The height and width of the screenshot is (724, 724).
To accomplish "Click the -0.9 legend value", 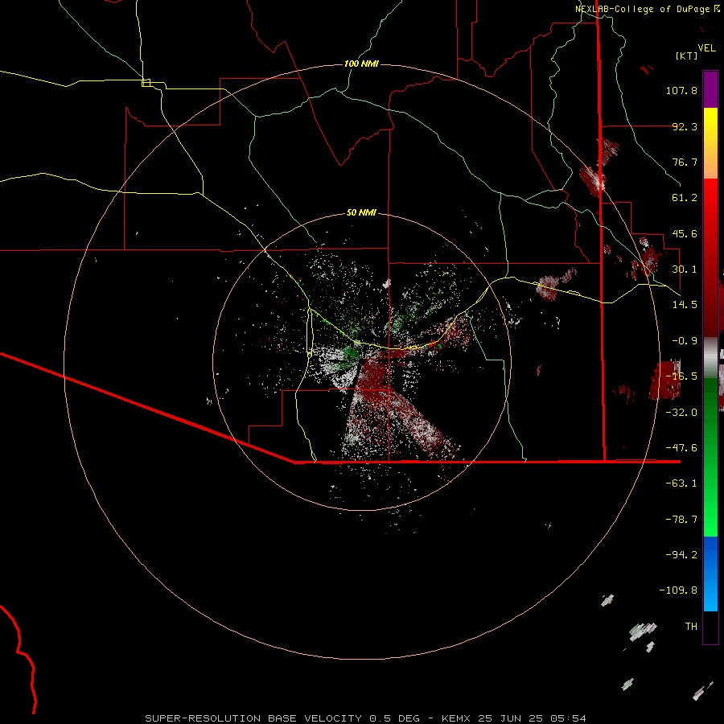I will click(685, 341).
